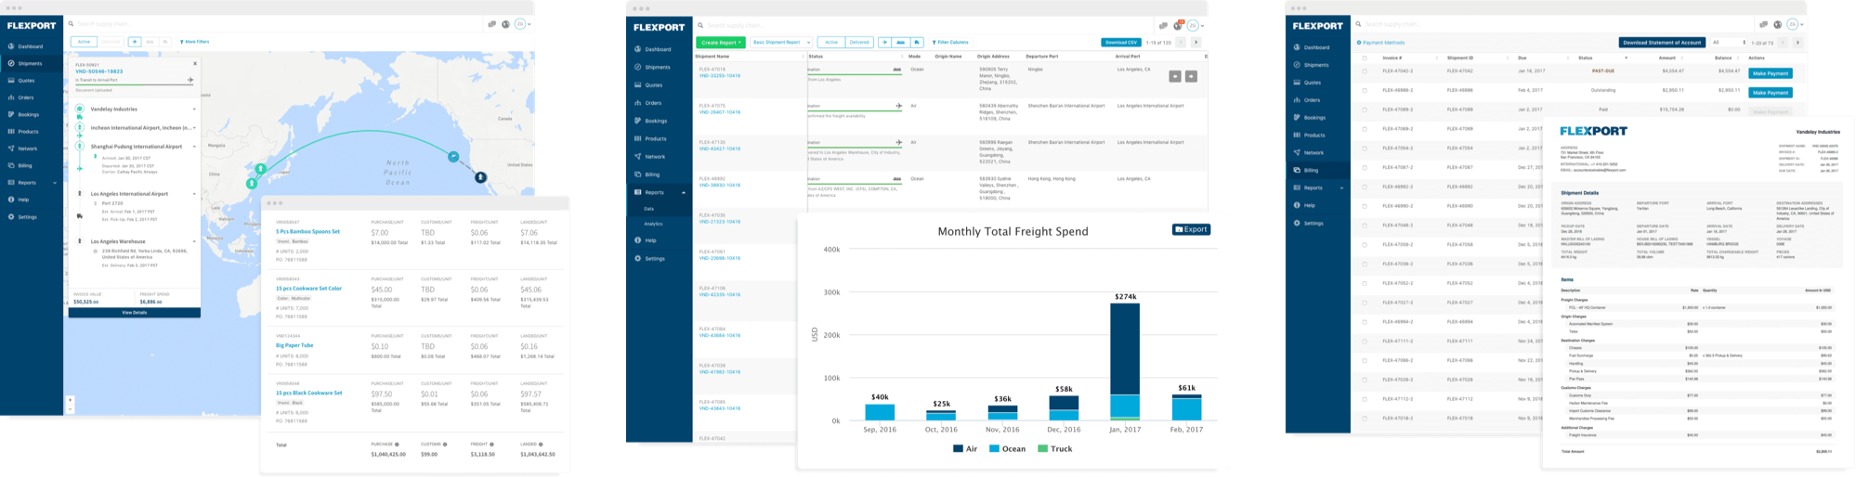The width and height of the screenshot is (1856, 477).
Task: Click the Air legend swatch in chart
Action: tap(958, 449)
